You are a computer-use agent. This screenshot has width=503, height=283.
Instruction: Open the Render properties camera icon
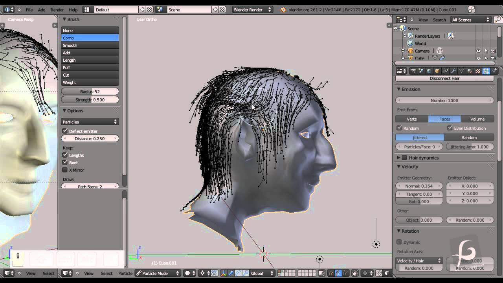413,71
